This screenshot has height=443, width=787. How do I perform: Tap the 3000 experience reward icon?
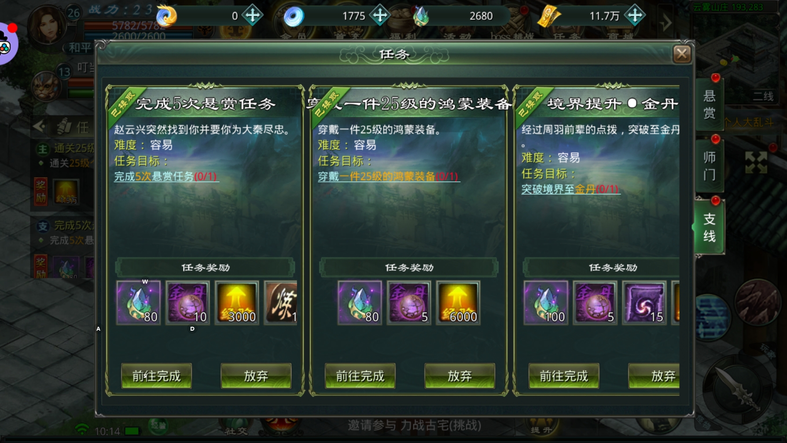pos(237,303)
